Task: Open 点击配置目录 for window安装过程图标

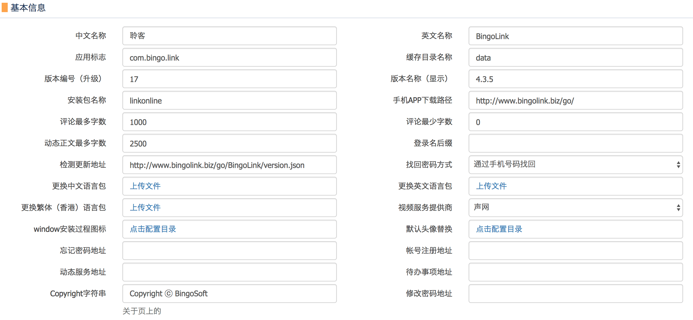Action: point(153,229)
